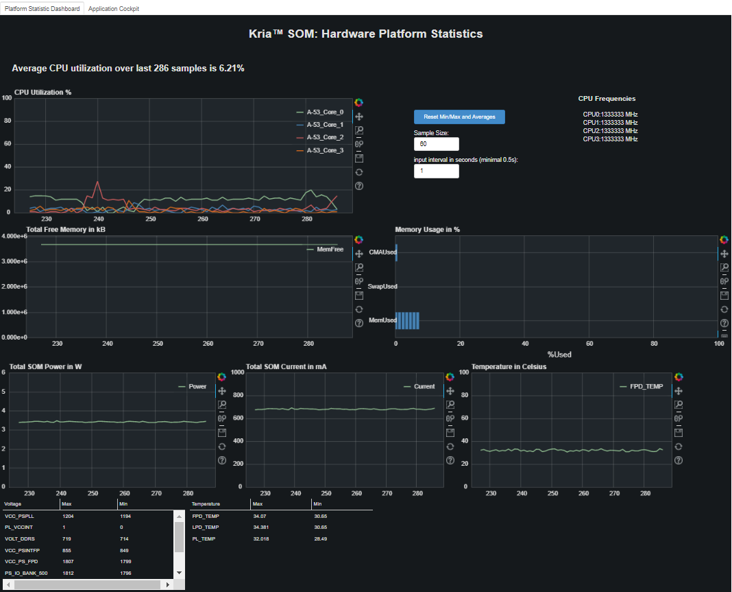Sort temperature table by its Min column header
The height and width of the screenshot is (592, 732).
[x=342, y=504]
